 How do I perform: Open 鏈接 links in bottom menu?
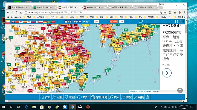pyautogui.click(x=138, y=97)
